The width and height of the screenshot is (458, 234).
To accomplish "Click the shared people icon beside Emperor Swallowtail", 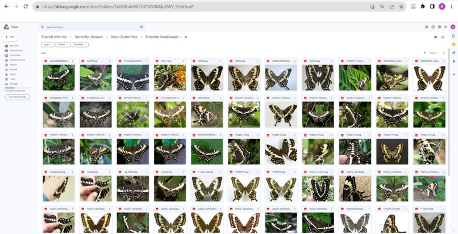I will [x=185, y=37].
